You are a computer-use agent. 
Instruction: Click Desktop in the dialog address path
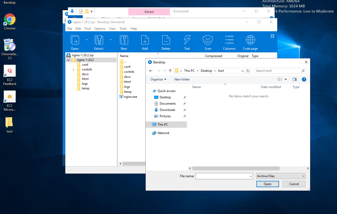point(206,71)
